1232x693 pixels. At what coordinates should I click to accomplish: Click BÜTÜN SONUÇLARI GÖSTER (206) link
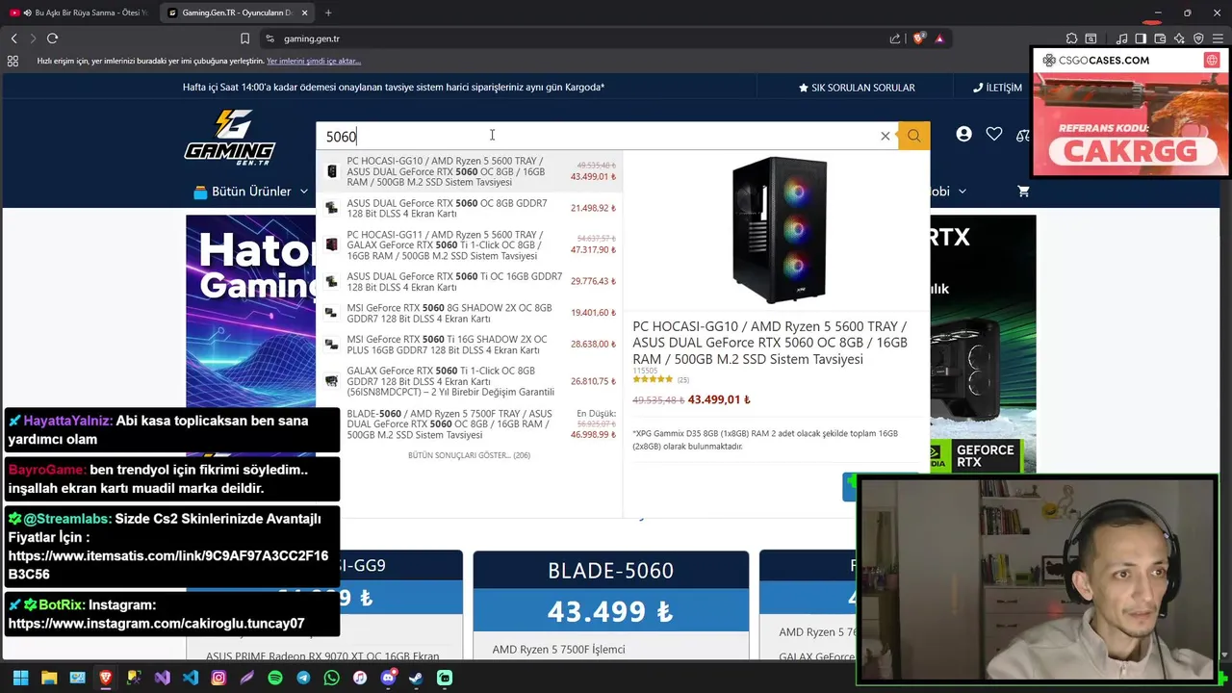click(x=469, y=455)
